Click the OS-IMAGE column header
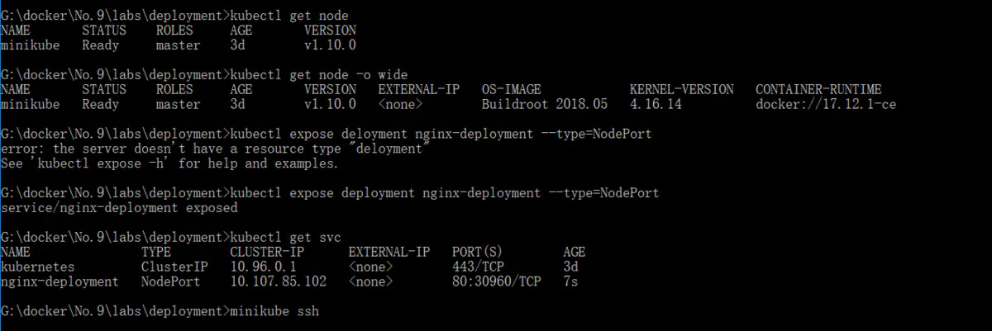Screen dimensions: 992x331 [512, 89]
